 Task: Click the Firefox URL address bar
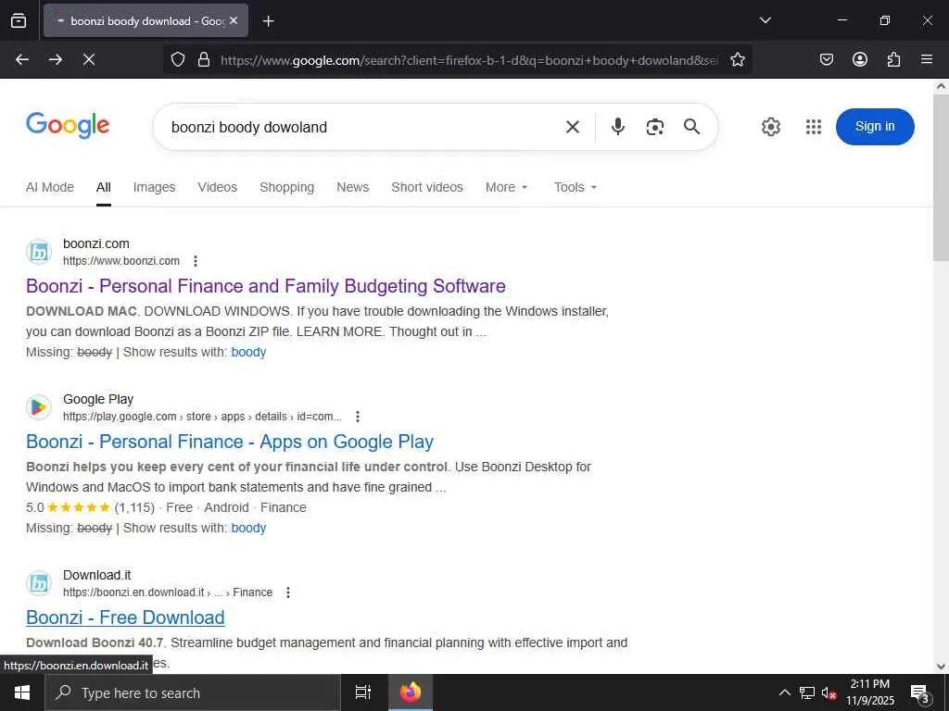coord(469,60)
